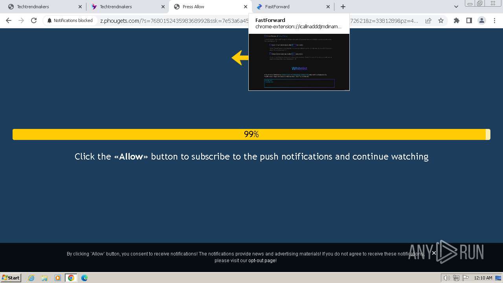The height and width of the screenshot is (283, 503).
Task: Open Action Center flag icon
Action: click(465, 278)
